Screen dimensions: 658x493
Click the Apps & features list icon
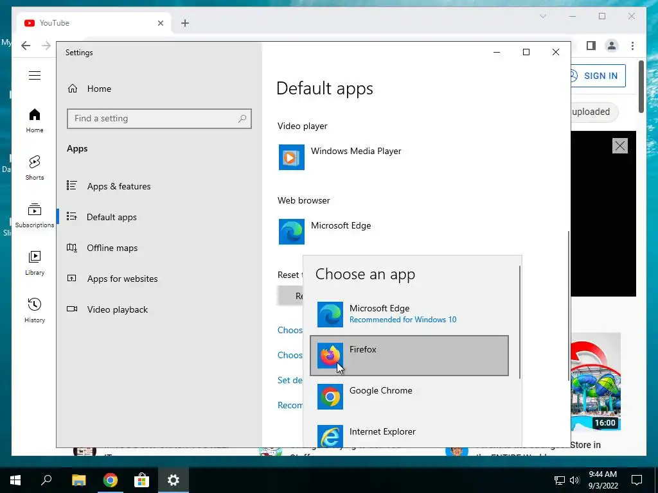72,186
